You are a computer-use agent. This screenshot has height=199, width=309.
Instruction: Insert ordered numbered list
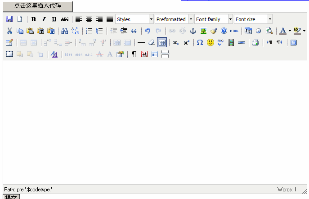99,31
